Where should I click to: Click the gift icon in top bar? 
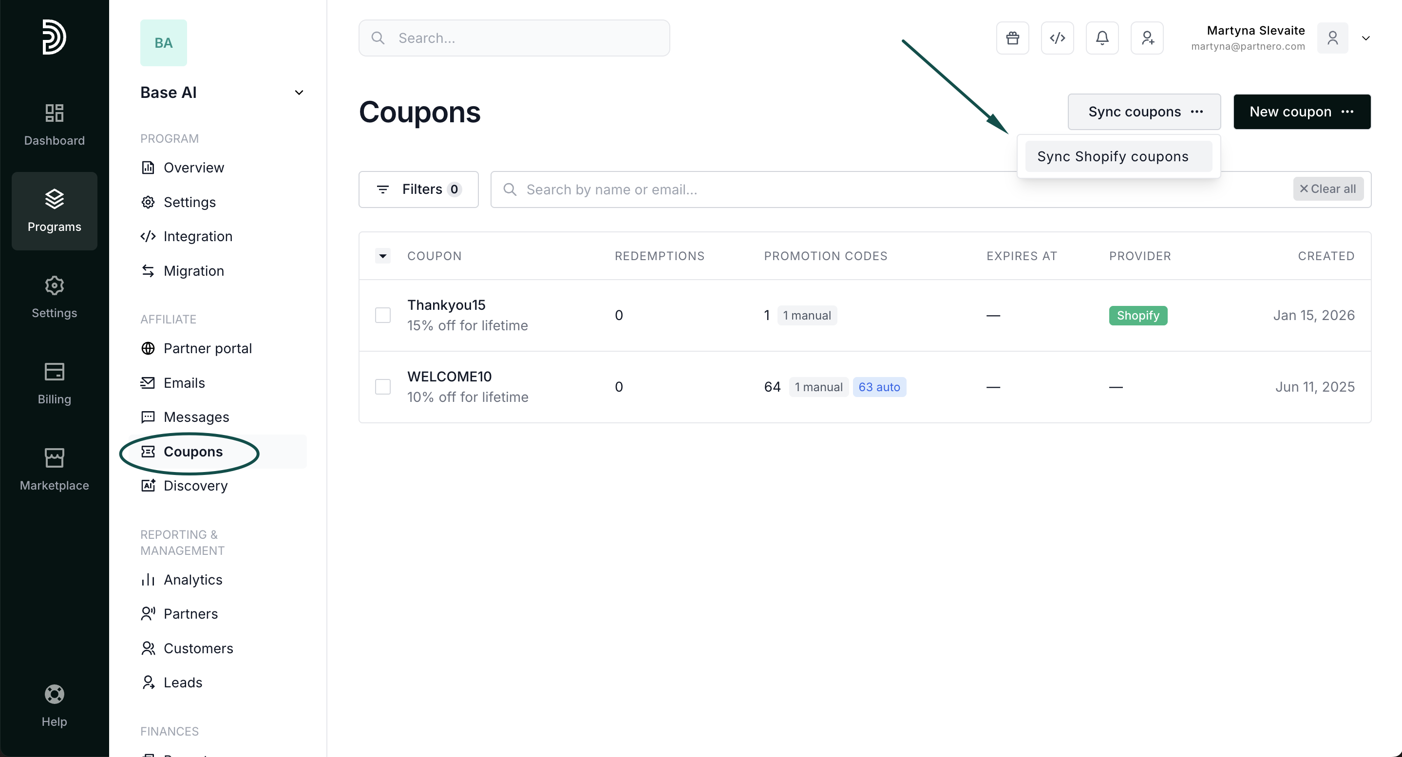point(1012,38)
